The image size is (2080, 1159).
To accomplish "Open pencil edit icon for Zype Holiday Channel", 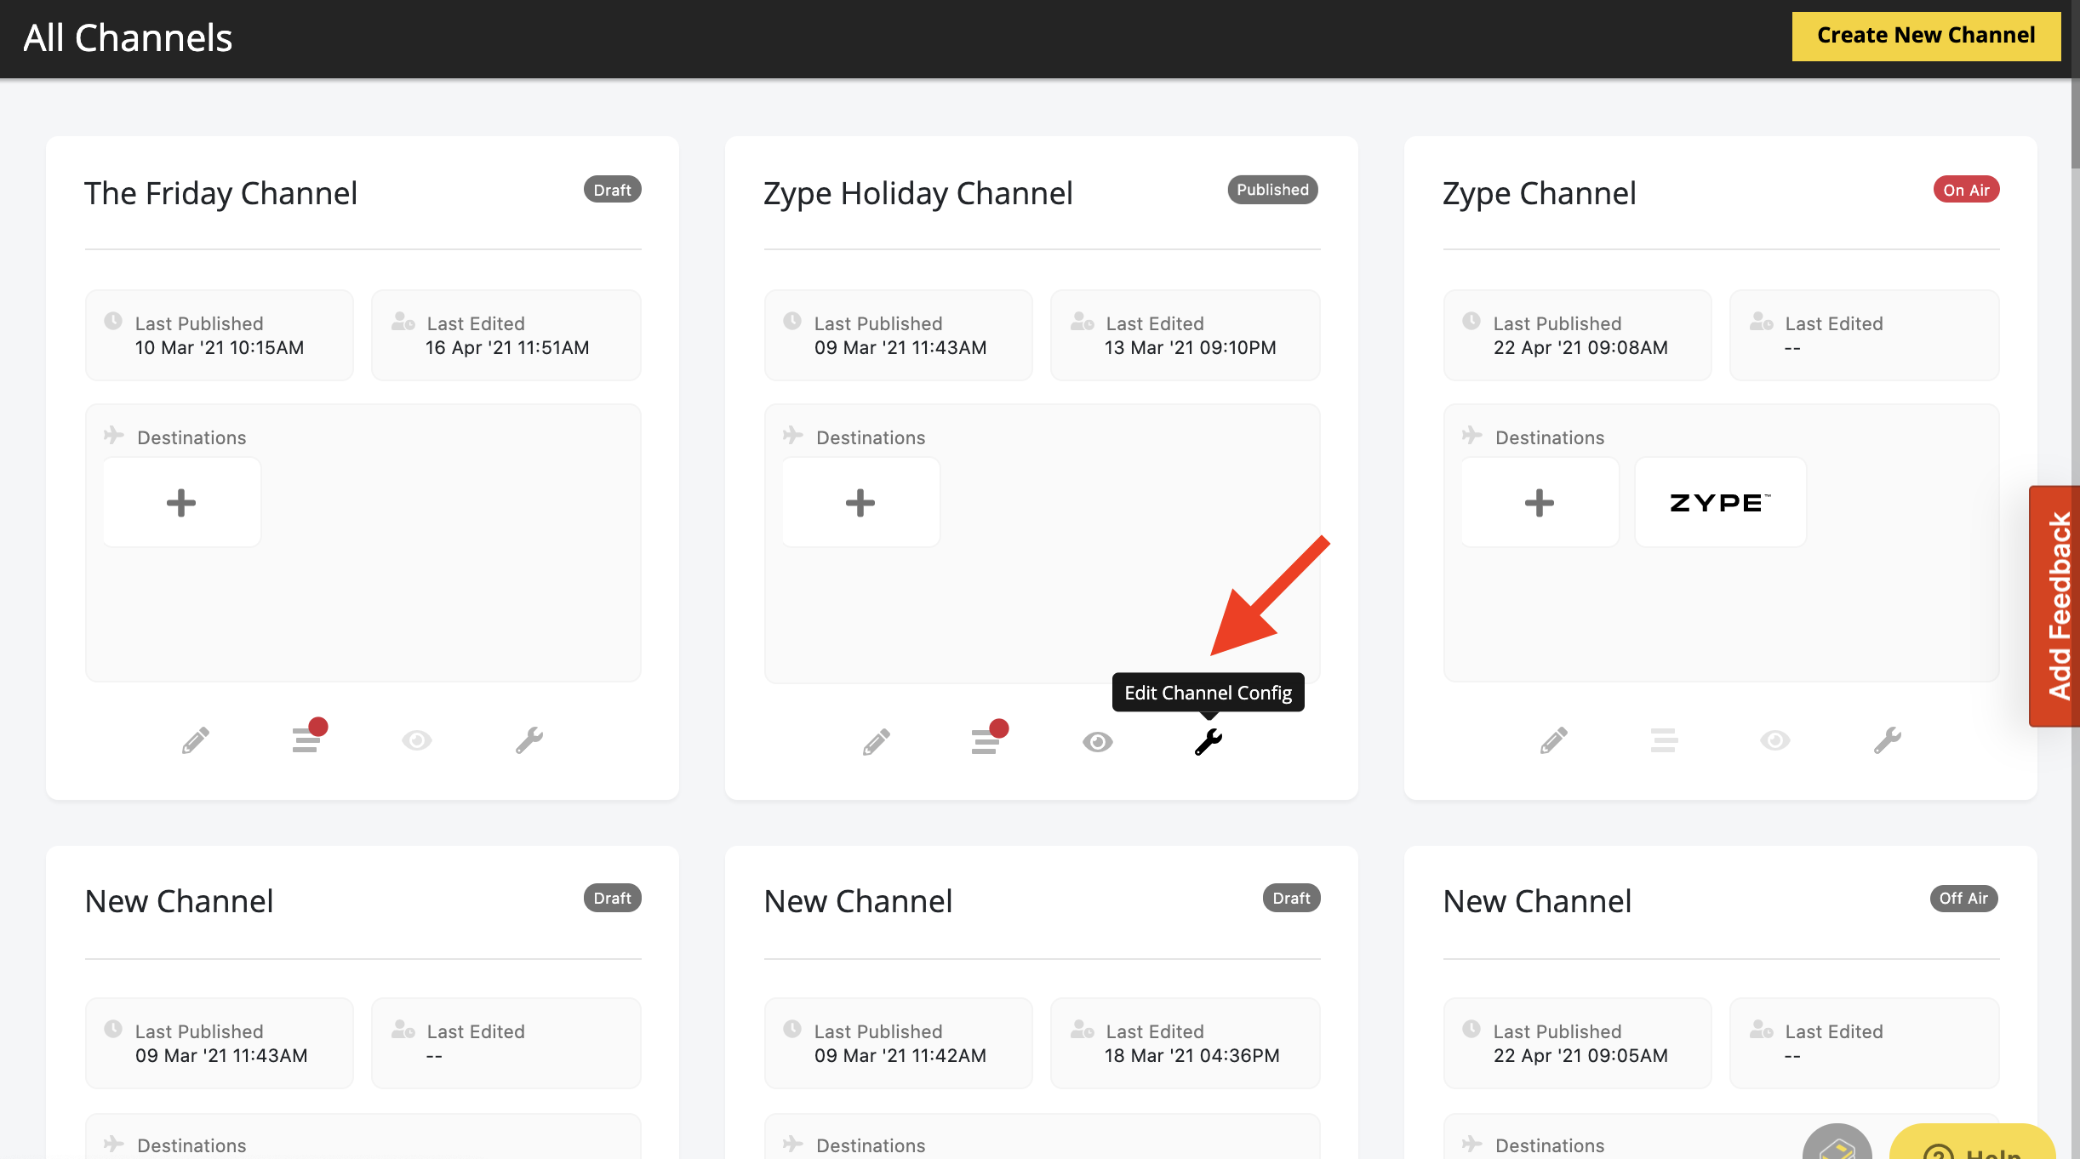I will point(877,742).
